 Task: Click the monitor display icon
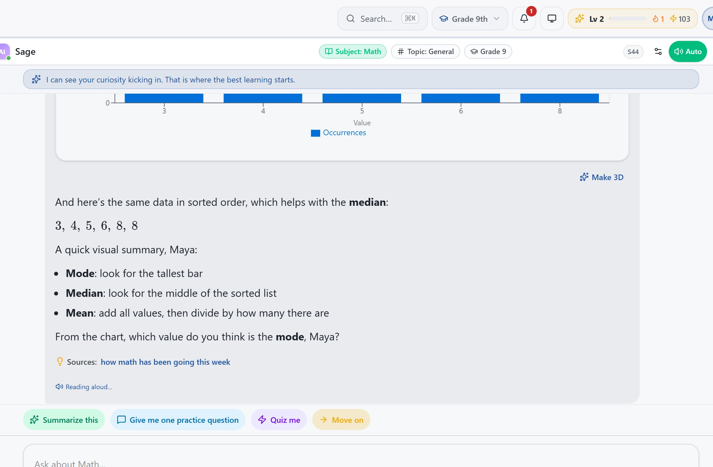(x=552, y=18)
